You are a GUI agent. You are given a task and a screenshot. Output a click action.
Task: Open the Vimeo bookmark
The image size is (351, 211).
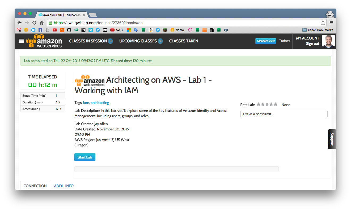coord(91,30)
